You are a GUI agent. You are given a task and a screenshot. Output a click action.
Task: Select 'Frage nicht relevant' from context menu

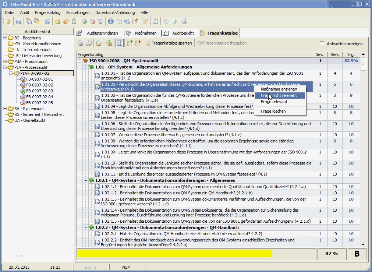point(279,95)
